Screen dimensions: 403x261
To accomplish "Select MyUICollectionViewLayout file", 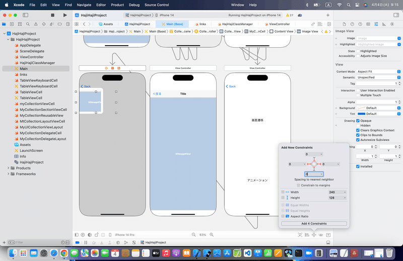I will click(41, 127).
